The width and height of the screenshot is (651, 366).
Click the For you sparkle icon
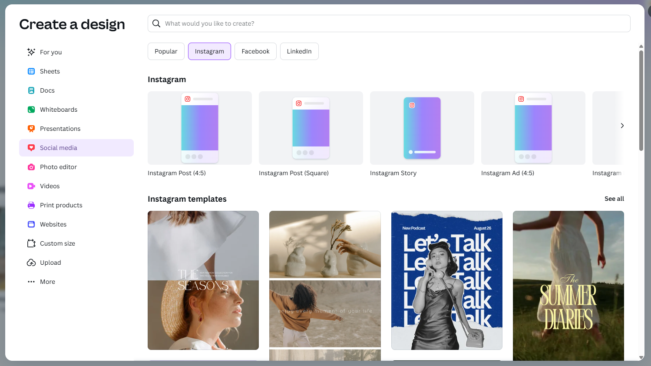pyautogui.click(x=31, y=52)
